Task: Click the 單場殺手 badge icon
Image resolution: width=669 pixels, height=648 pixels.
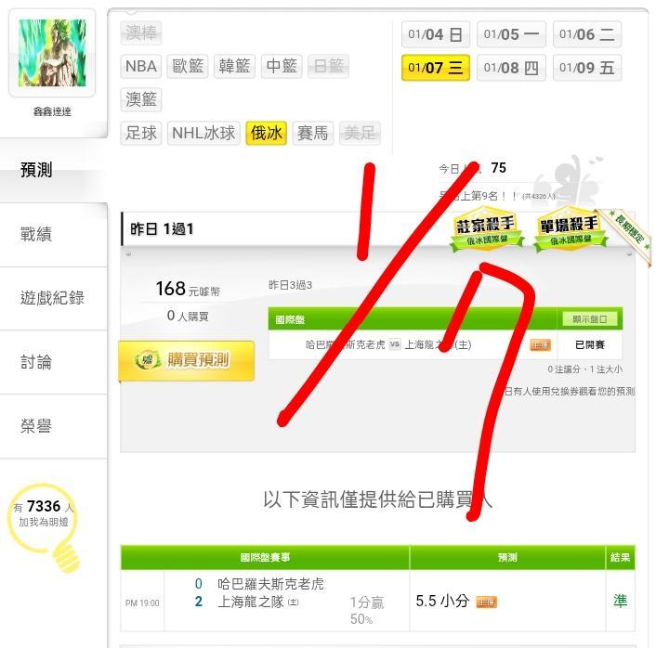Action: (x=570, y=229)
